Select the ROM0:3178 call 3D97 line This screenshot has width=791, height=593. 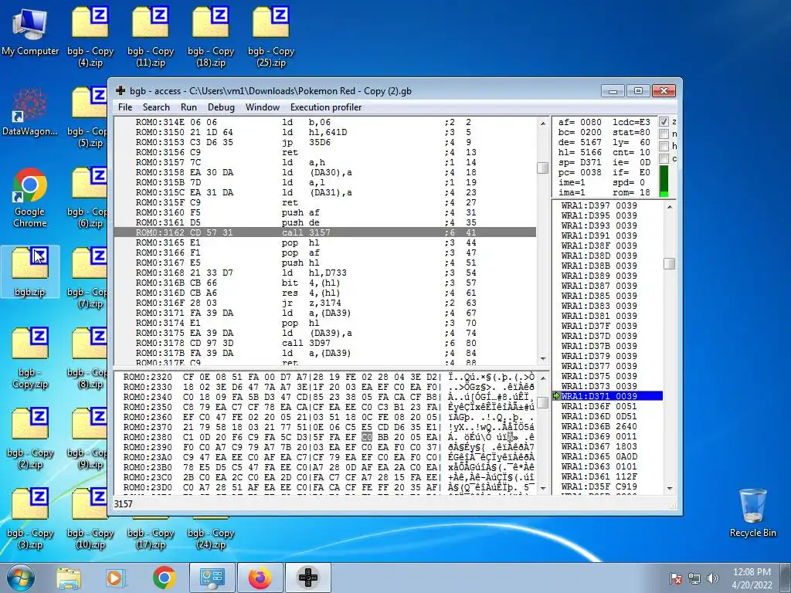[325, 343]
